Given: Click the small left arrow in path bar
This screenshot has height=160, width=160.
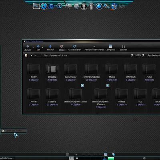Looking at the screenshot, I should coord(31,55).
